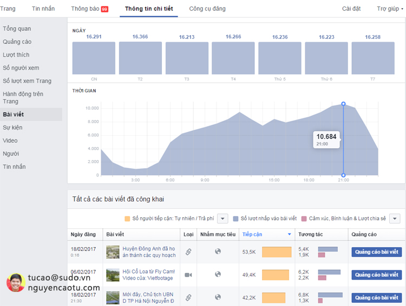
Task: Click Quảng cáo bài viết for Huyện Đông Anh post
Action: 377,252
